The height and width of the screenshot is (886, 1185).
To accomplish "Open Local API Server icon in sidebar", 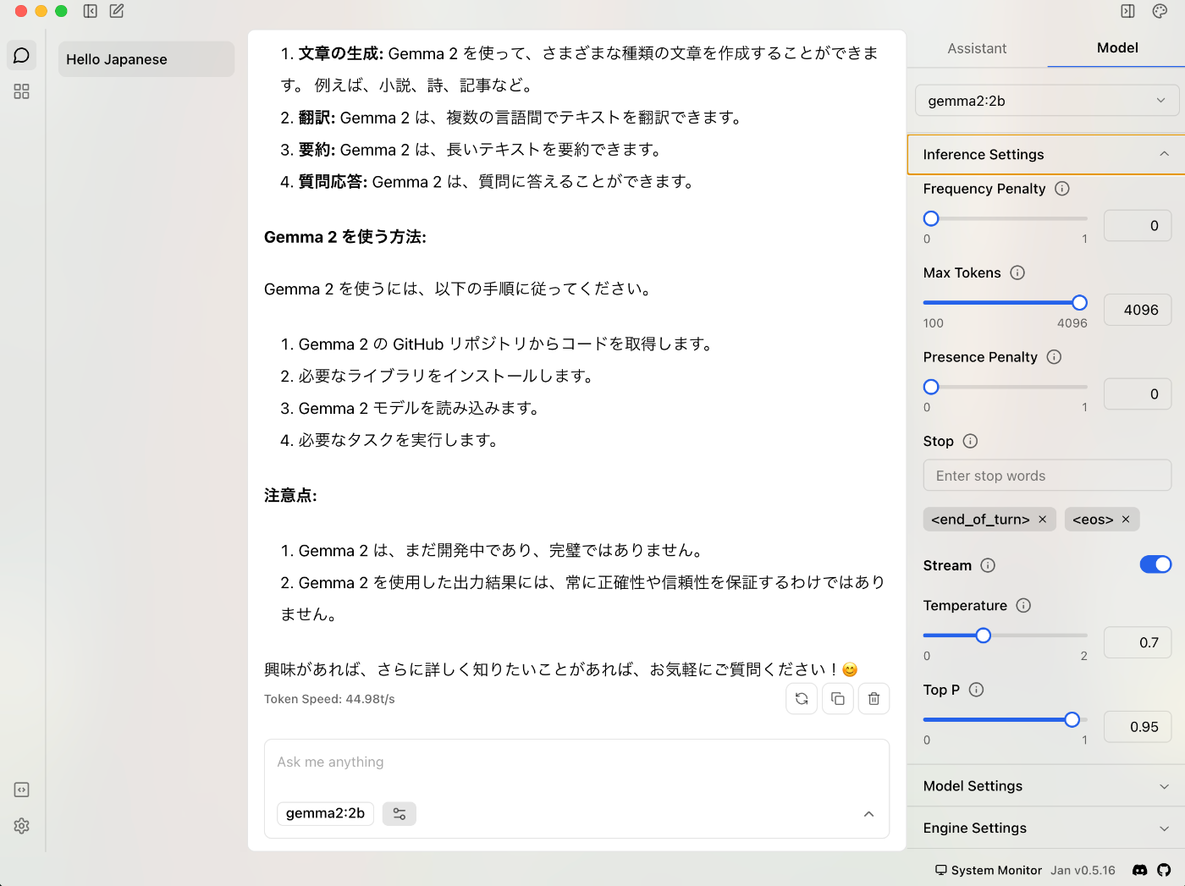I will pos(22,790).
